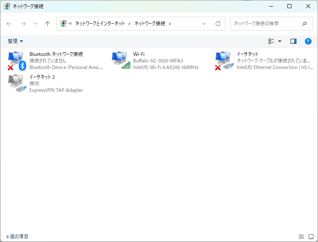This screenshot has height=242, width=318.
Task: Click the refresh icon in address bar
Action: [218, 24]
